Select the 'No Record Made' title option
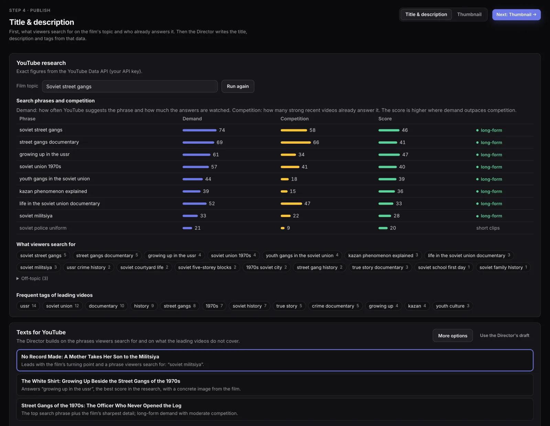The height and width of the screenshot is (426, 550). pos(275,360)
